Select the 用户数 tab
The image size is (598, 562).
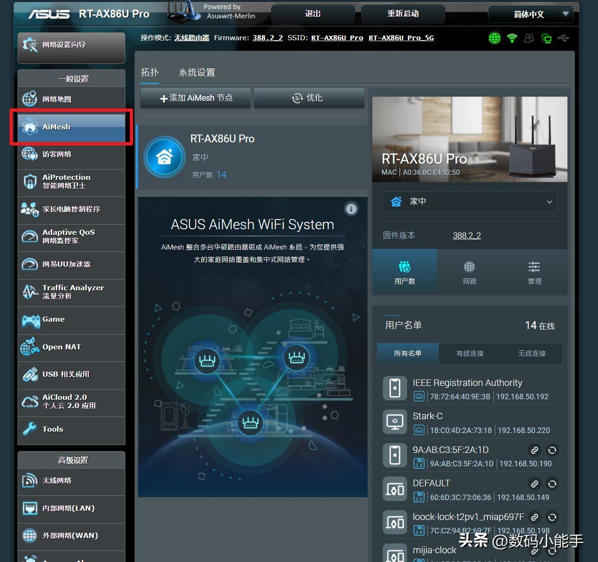point(405,272)
